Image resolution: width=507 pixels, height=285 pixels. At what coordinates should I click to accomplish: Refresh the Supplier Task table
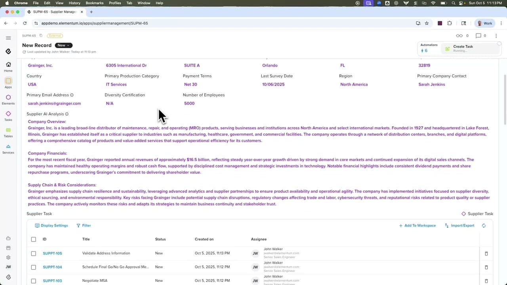pos(484,226)
